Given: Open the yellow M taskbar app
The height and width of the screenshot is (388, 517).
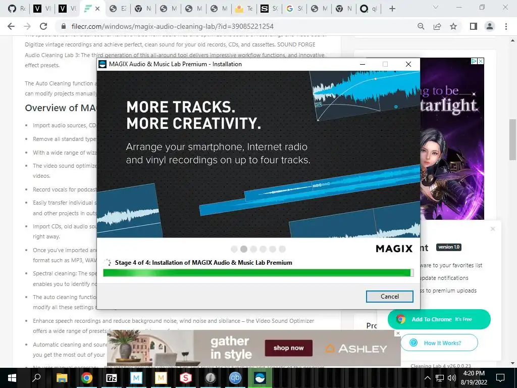Looking at the screenshot, I should (x=161, y=378).
